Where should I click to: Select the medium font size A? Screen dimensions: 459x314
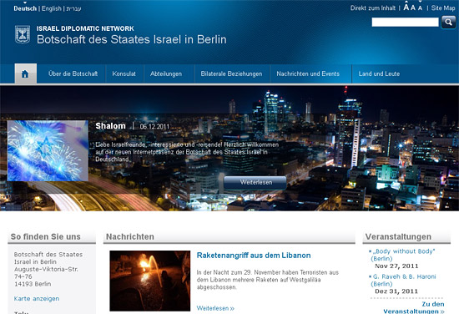413,8
